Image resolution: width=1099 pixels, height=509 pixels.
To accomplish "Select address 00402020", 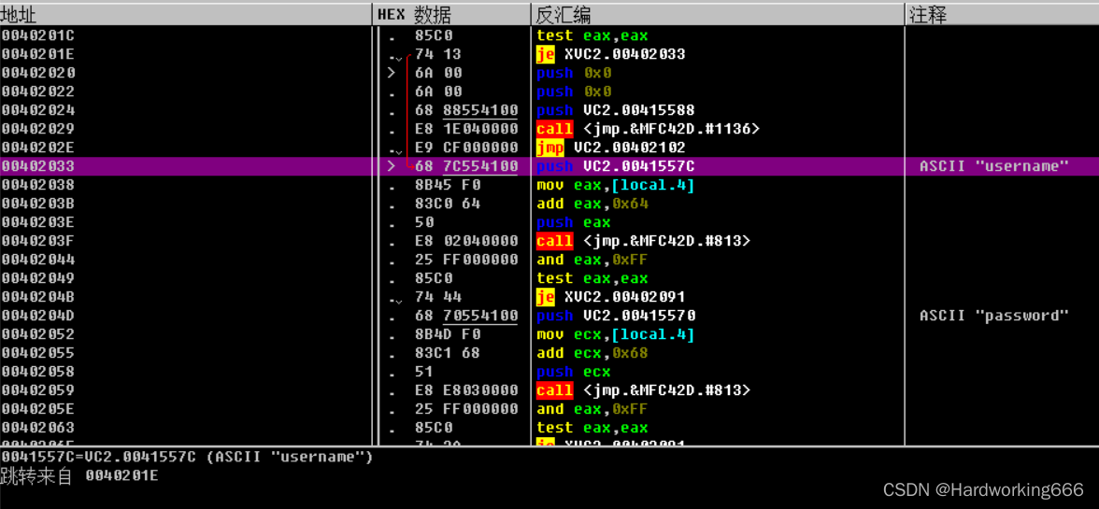I will click(x=37, y=73).
